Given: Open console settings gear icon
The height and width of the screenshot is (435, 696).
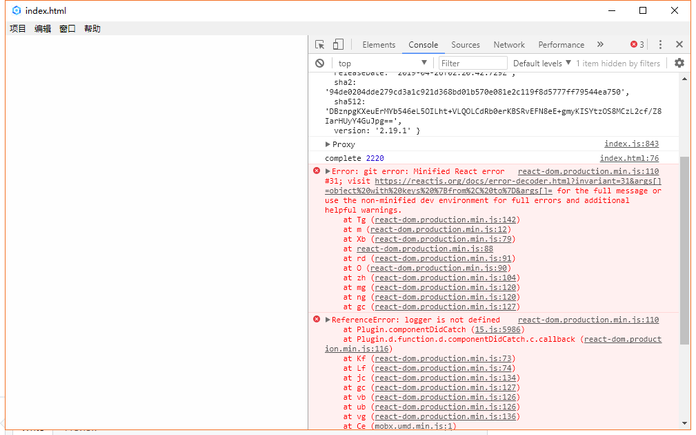Looking at the screenshot, I should (679, 63).
